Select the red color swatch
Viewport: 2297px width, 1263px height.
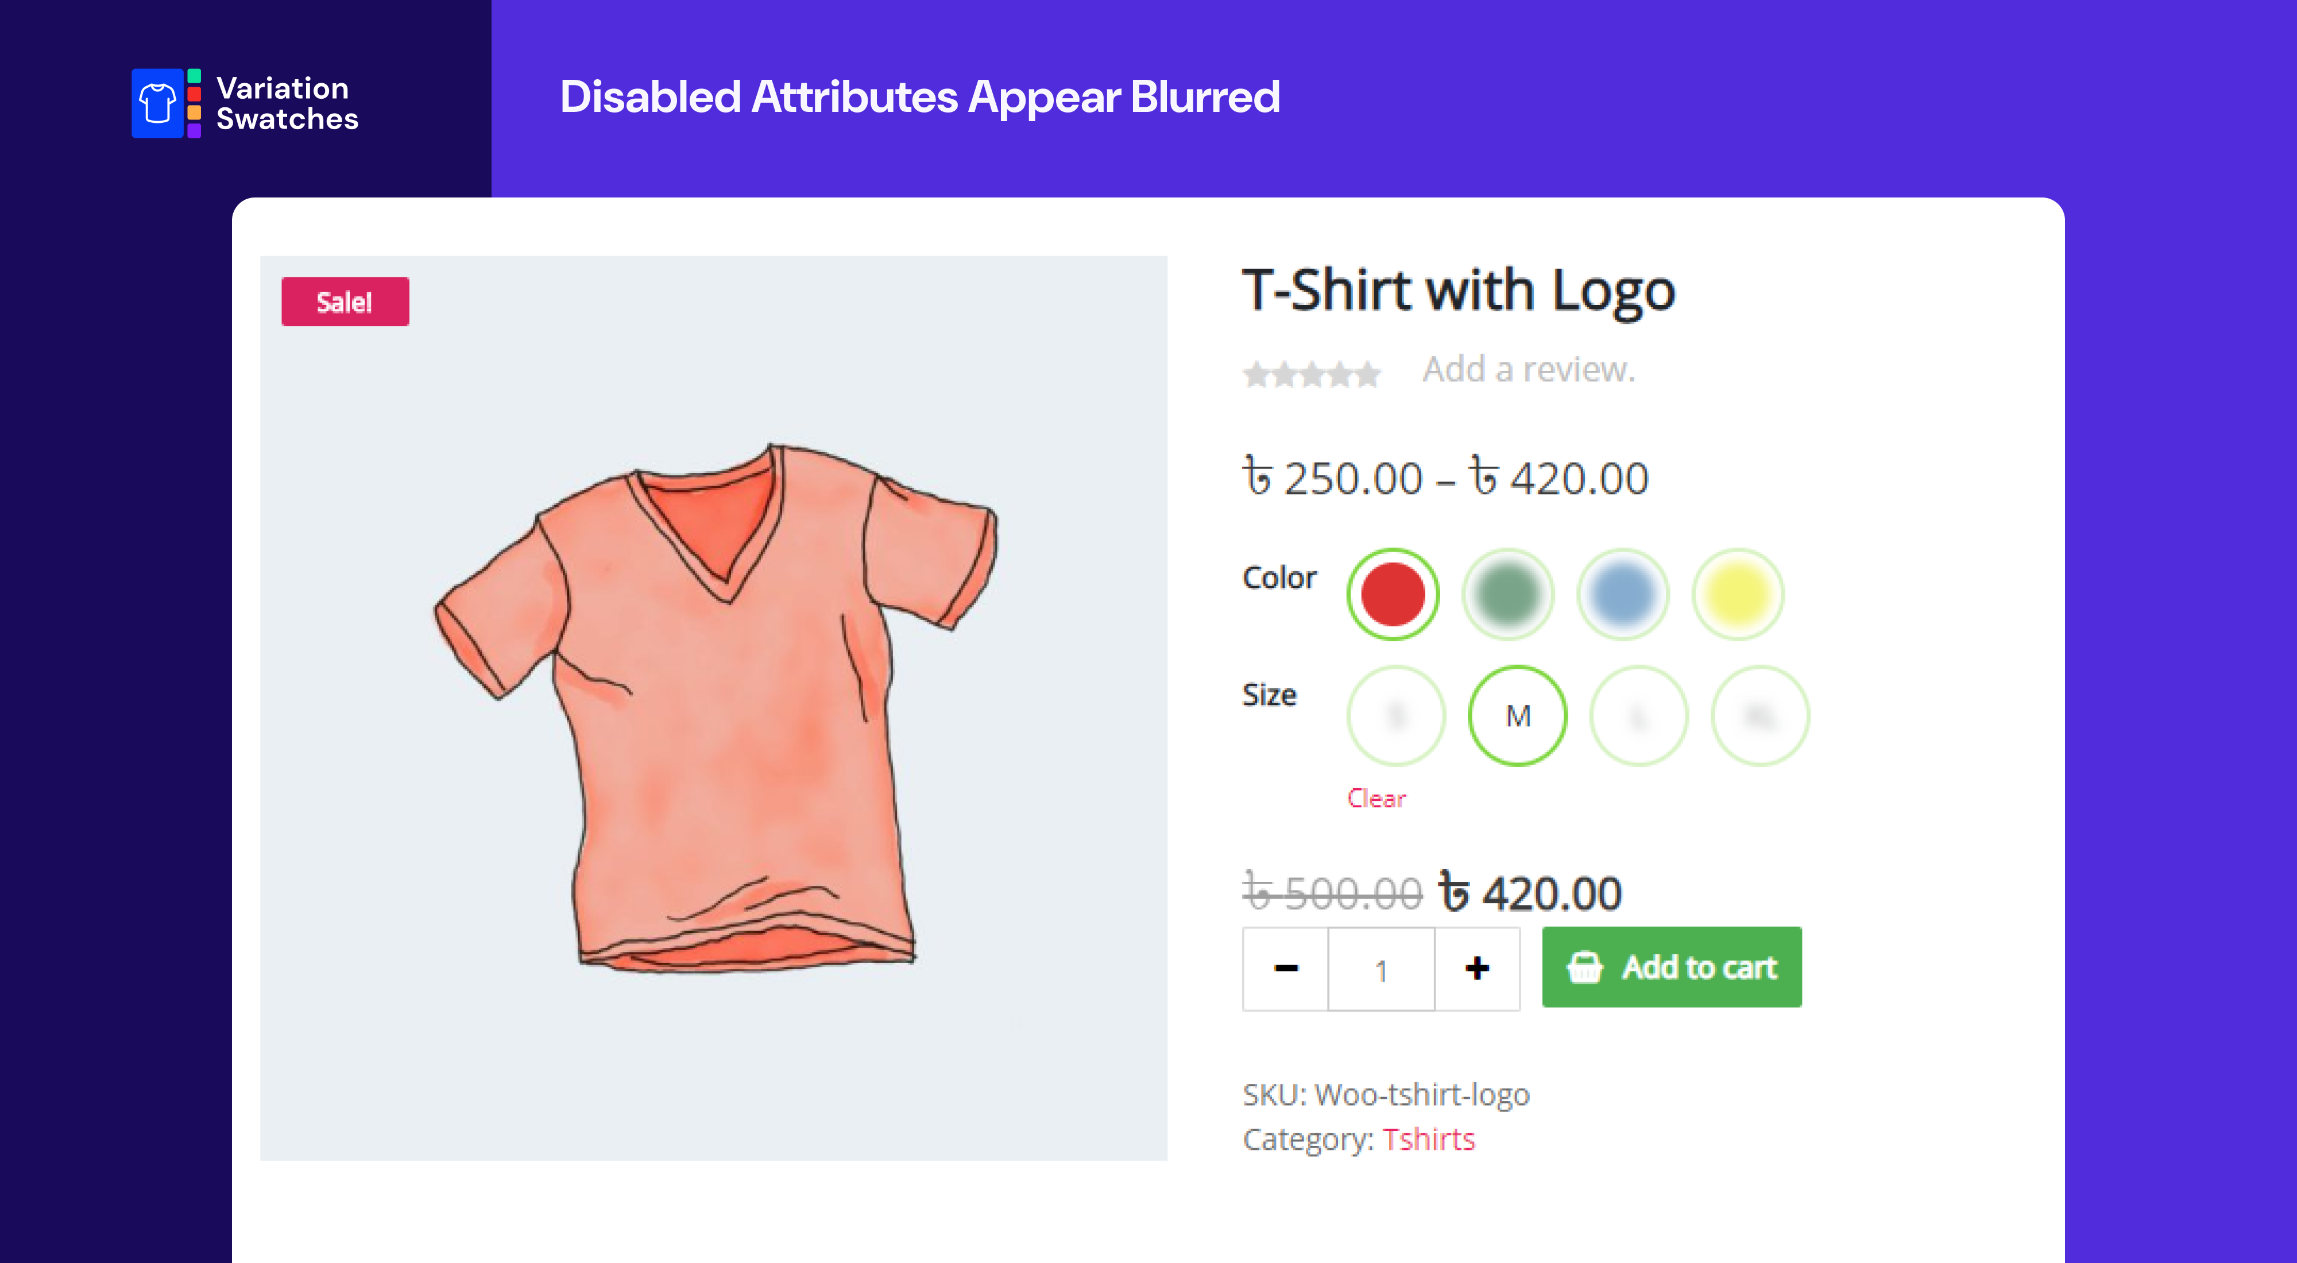point(1392,594)
